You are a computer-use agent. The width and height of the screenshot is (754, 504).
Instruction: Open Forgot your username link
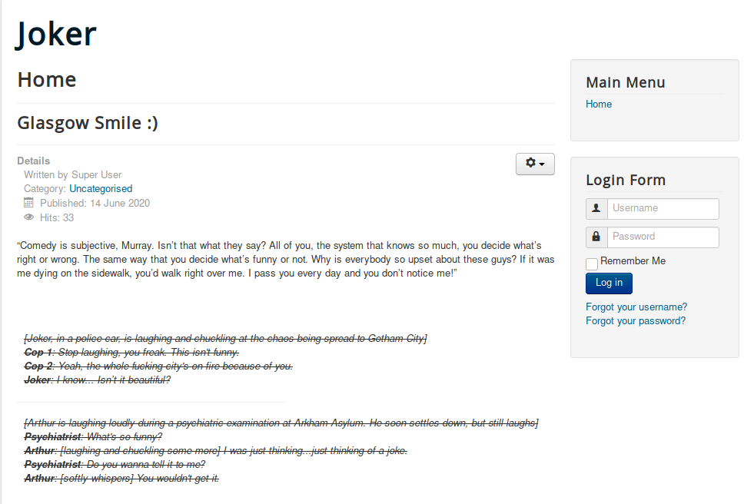coord(636,307)
